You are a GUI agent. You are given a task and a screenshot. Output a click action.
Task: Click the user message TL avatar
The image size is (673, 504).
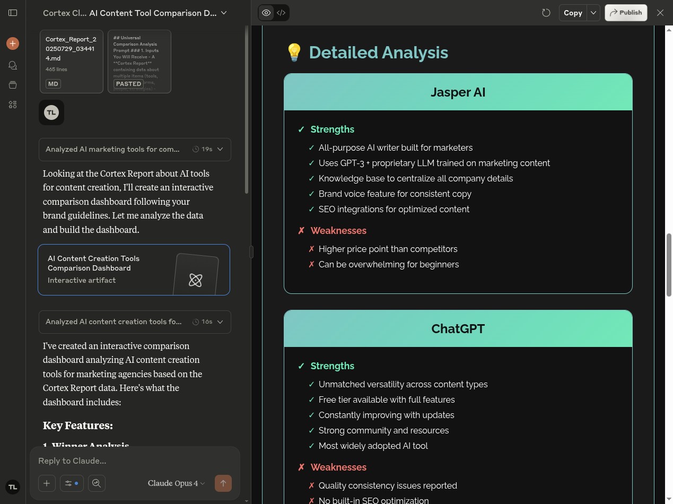(x=51, y=112)
